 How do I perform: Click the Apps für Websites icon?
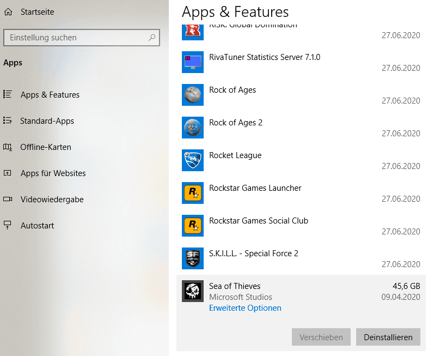pyautogui.click(x=8, y=173)
